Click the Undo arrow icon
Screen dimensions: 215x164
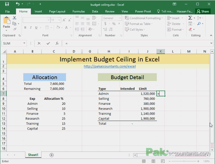tap(18, 4)
